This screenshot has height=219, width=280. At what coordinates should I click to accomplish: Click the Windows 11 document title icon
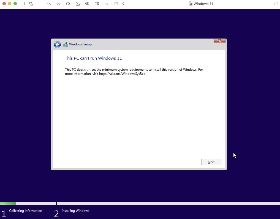191,4
